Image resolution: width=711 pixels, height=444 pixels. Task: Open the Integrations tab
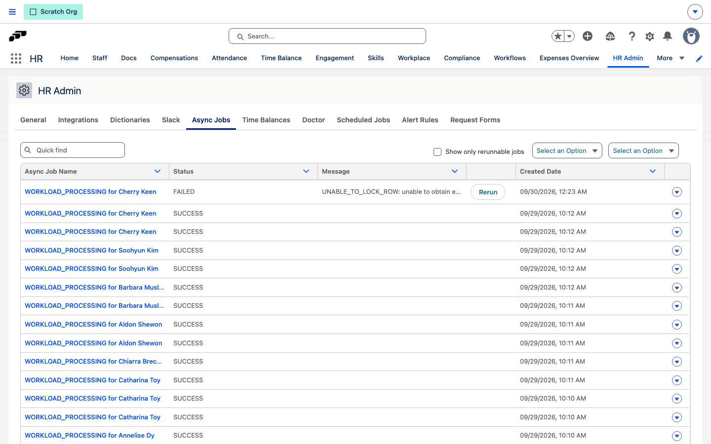tap(78, 120)
